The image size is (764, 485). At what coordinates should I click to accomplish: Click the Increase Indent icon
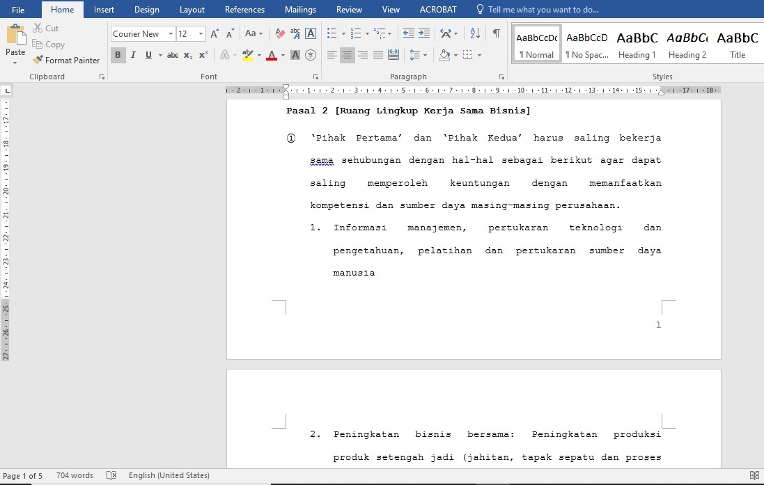tap(424, 33)
